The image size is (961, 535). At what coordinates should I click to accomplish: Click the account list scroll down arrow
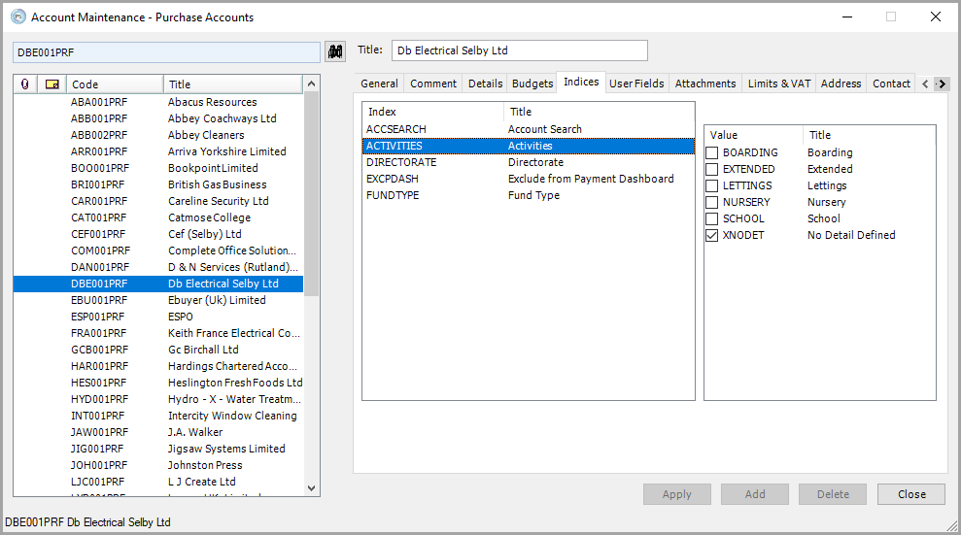coord(311,488)
